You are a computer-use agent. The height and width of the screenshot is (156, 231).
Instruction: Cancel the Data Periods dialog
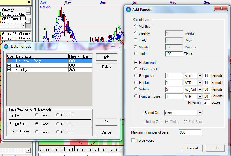(x=106, y=132)
